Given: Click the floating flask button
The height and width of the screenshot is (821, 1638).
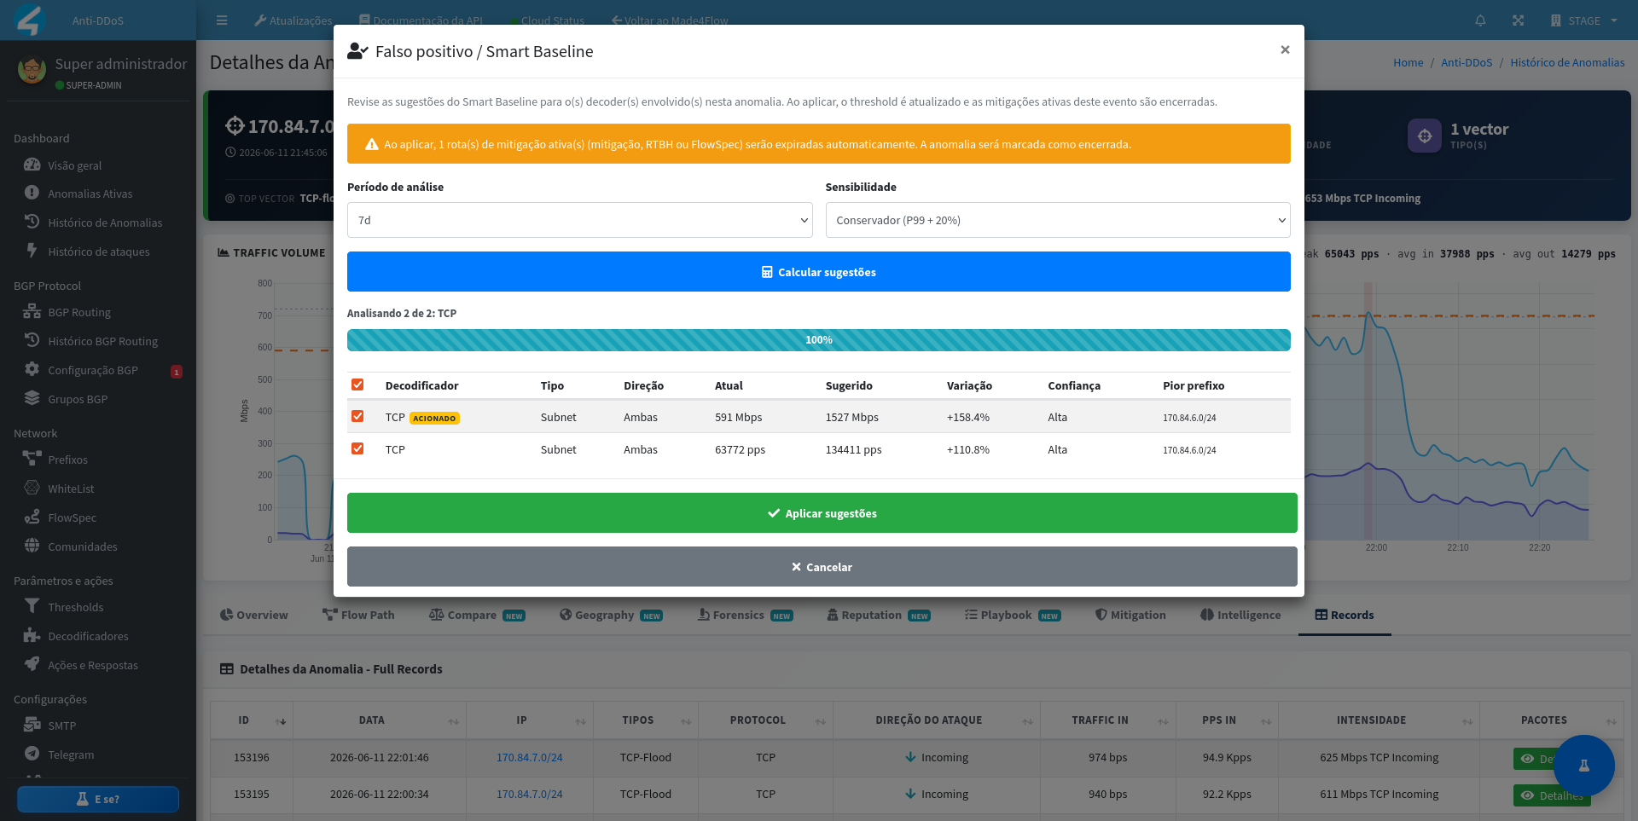Looking at the screenshot, I should [1583, 766].
